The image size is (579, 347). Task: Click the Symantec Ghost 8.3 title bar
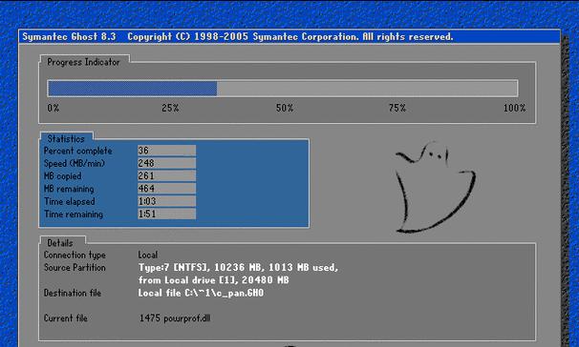point(289,37)
